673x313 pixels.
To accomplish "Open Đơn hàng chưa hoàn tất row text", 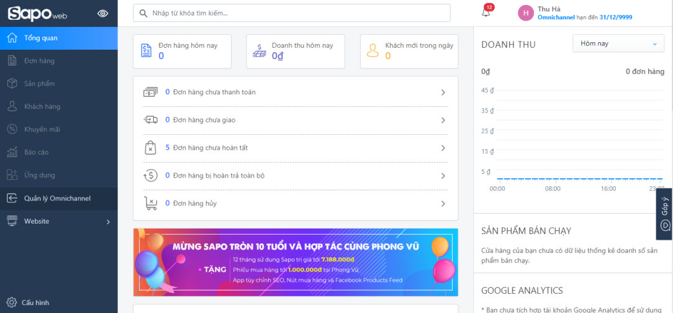I will [210, 148].
